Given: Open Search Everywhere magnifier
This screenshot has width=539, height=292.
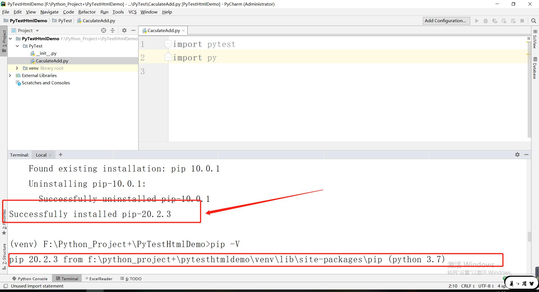Looking at the screenshot, I should 534,21.
